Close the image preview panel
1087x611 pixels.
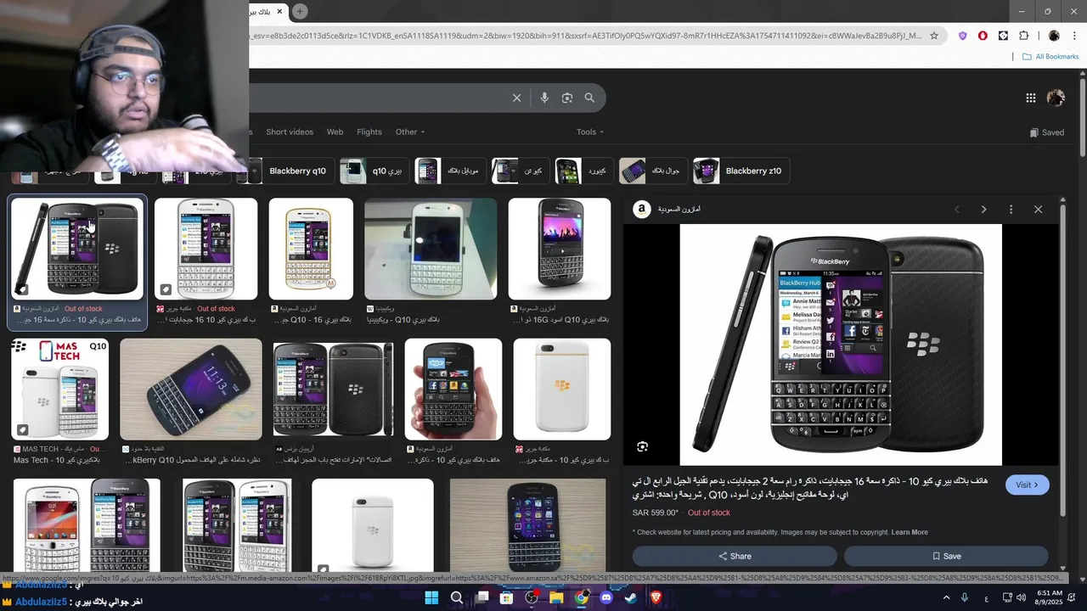click(1038, 209)
